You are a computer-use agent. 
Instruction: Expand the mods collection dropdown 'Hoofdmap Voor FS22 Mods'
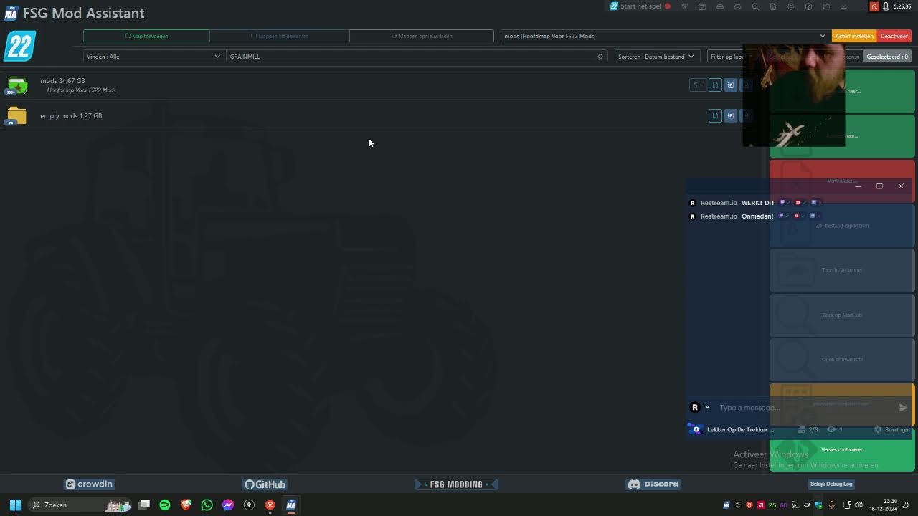tap(665, 36)
